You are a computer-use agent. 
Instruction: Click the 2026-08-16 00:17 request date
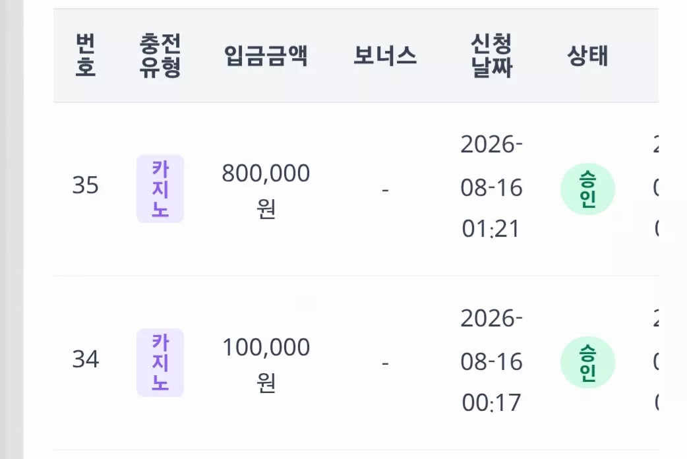(491, 360)
